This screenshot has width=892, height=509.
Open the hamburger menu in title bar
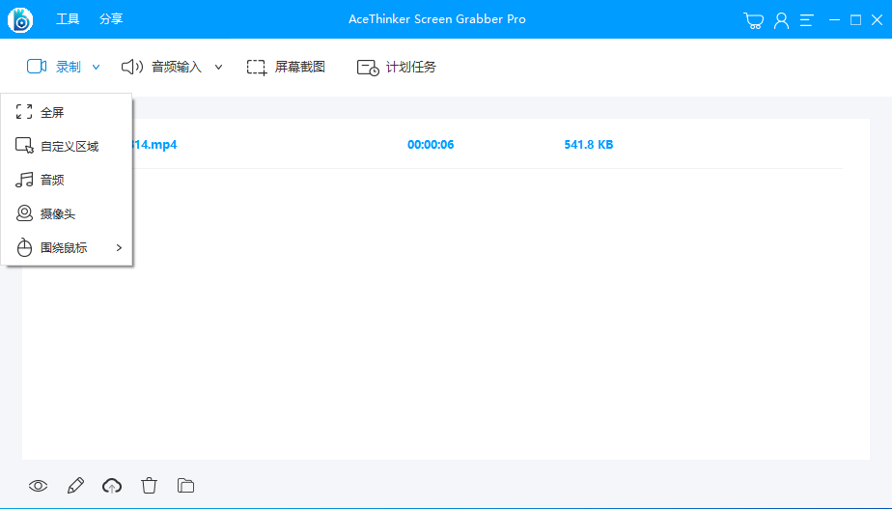click(807, 20)
